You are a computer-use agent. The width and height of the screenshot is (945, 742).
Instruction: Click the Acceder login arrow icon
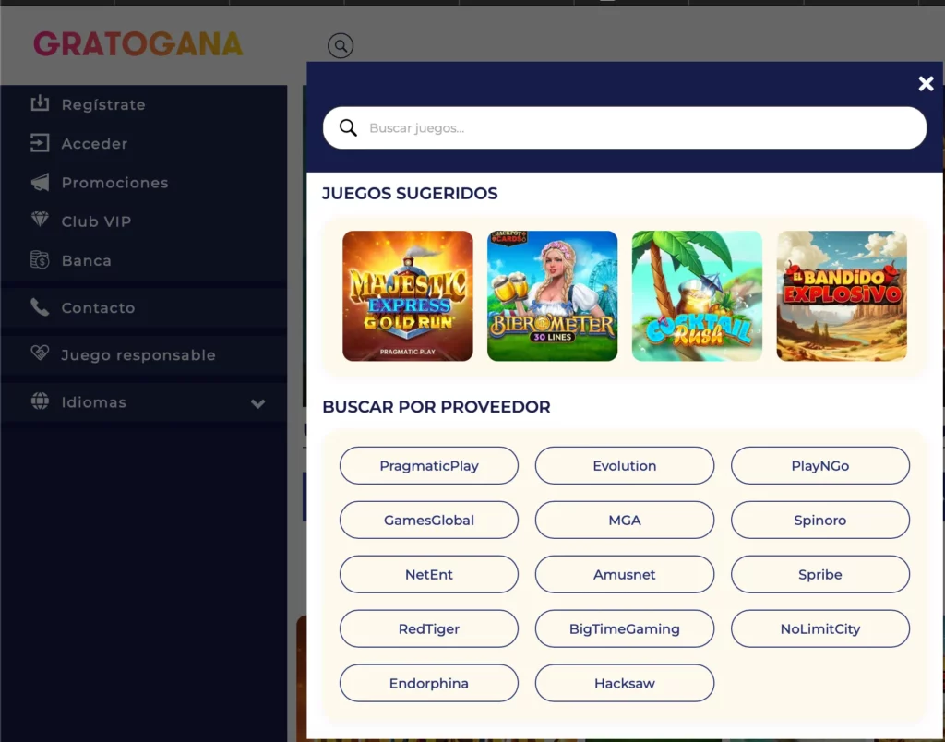tap(40, 143)
